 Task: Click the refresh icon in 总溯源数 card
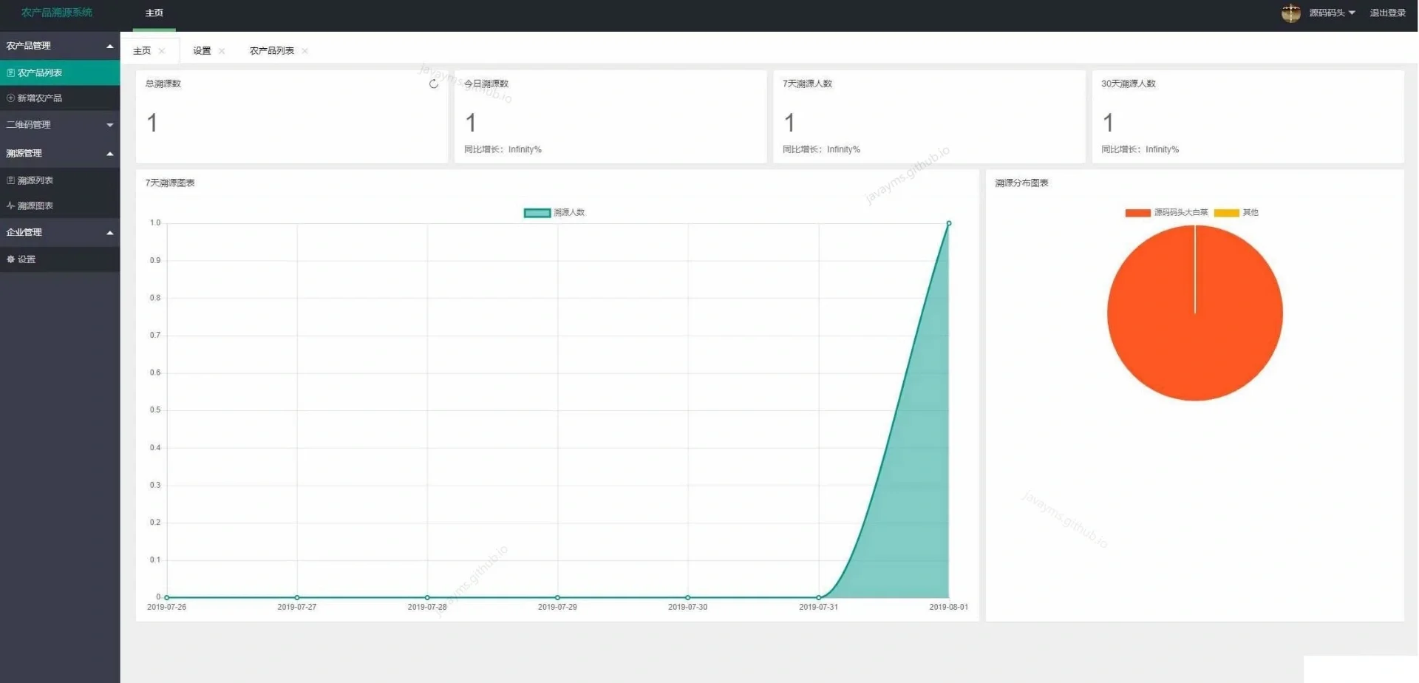tap(434, 84)
